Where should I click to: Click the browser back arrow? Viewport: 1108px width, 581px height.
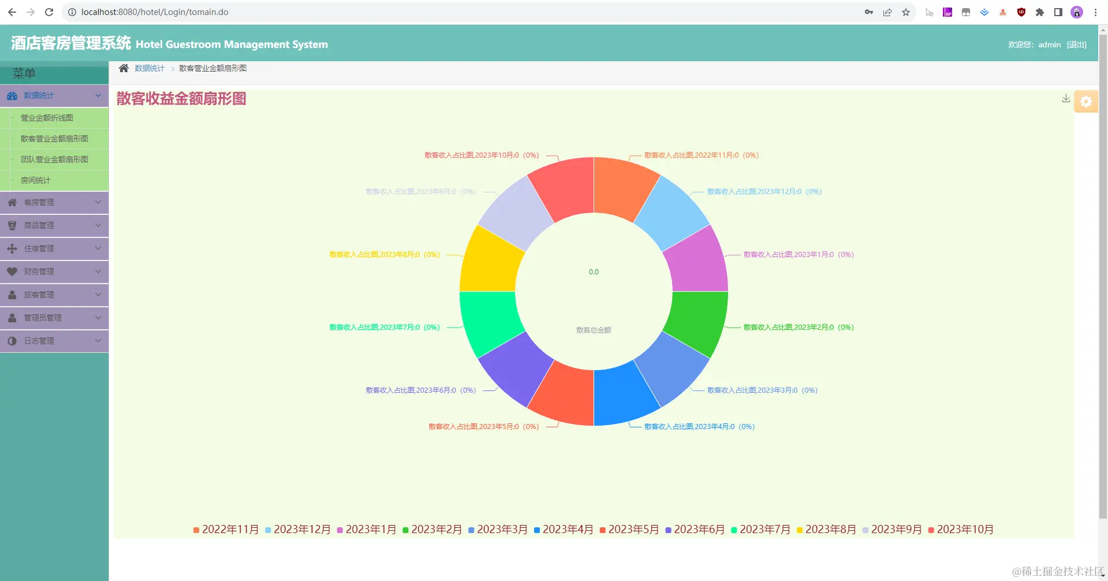(x=12, y=12)
